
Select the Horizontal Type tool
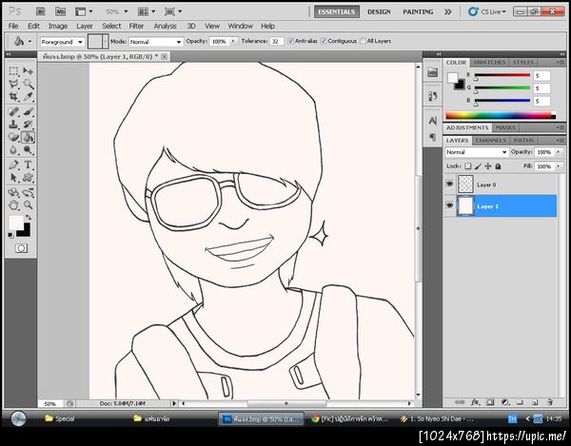pos(28,165)
